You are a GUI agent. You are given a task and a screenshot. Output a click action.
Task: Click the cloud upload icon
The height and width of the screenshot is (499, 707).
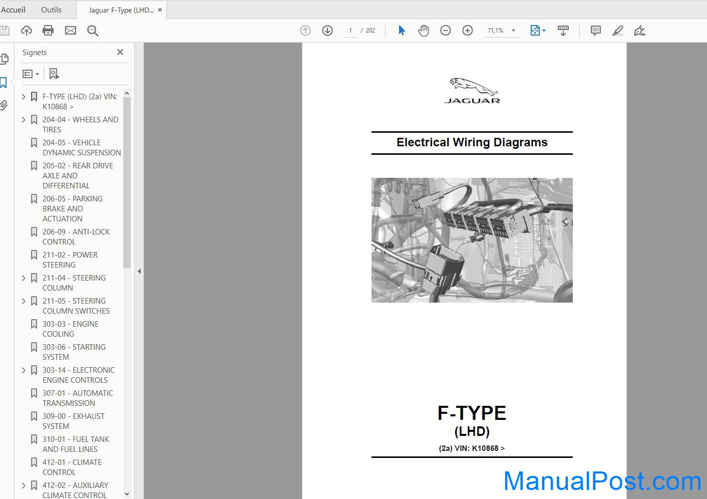click(27, 31)
